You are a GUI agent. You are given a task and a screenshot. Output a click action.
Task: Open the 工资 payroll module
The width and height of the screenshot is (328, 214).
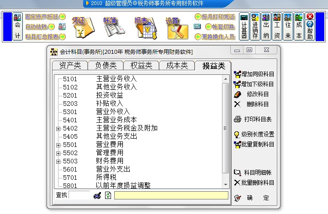point(277,27)
